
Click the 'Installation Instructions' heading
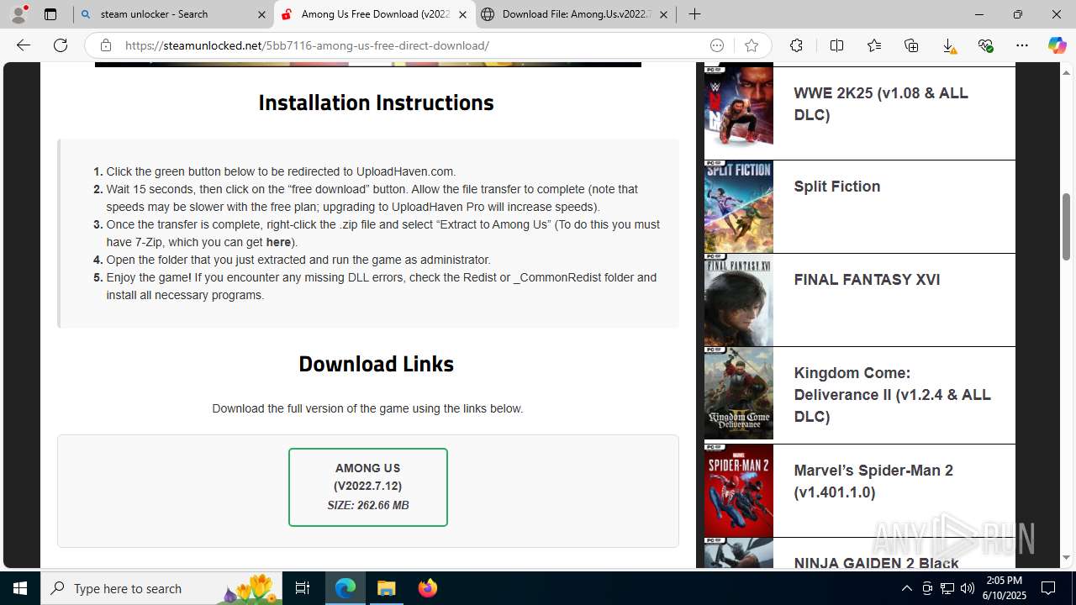tap(376, 103)
